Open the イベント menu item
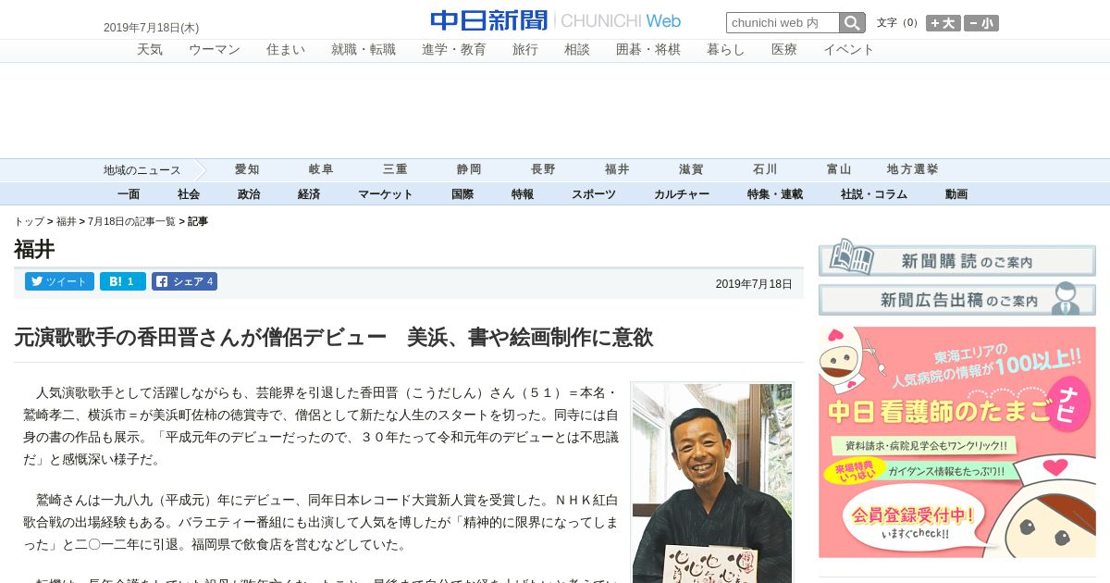 pyautogui.click(x=849, y=50)
